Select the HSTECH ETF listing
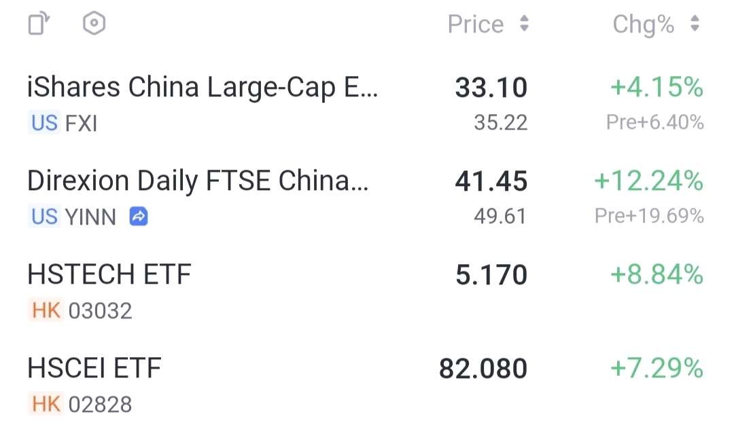734x425 pixels. click(x=365, y=291)
